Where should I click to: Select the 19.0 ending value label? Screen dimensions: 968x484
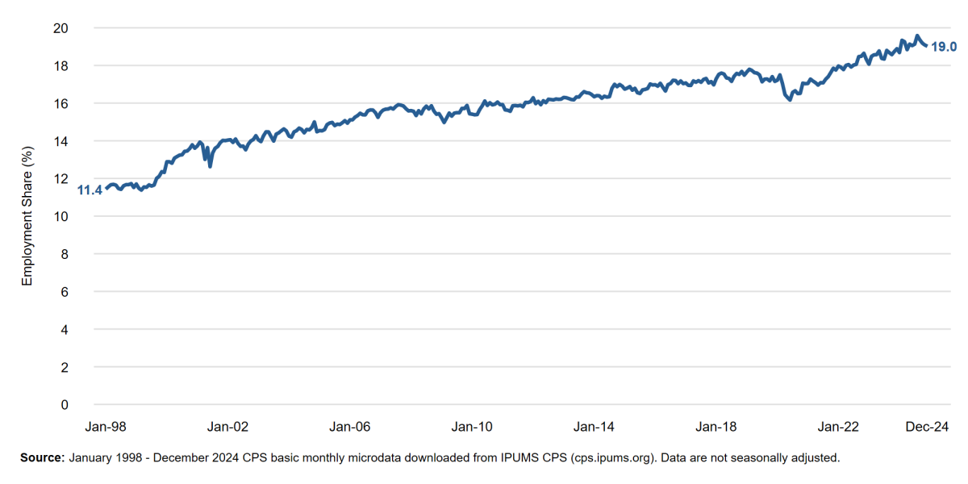click(x=944, y=47)
